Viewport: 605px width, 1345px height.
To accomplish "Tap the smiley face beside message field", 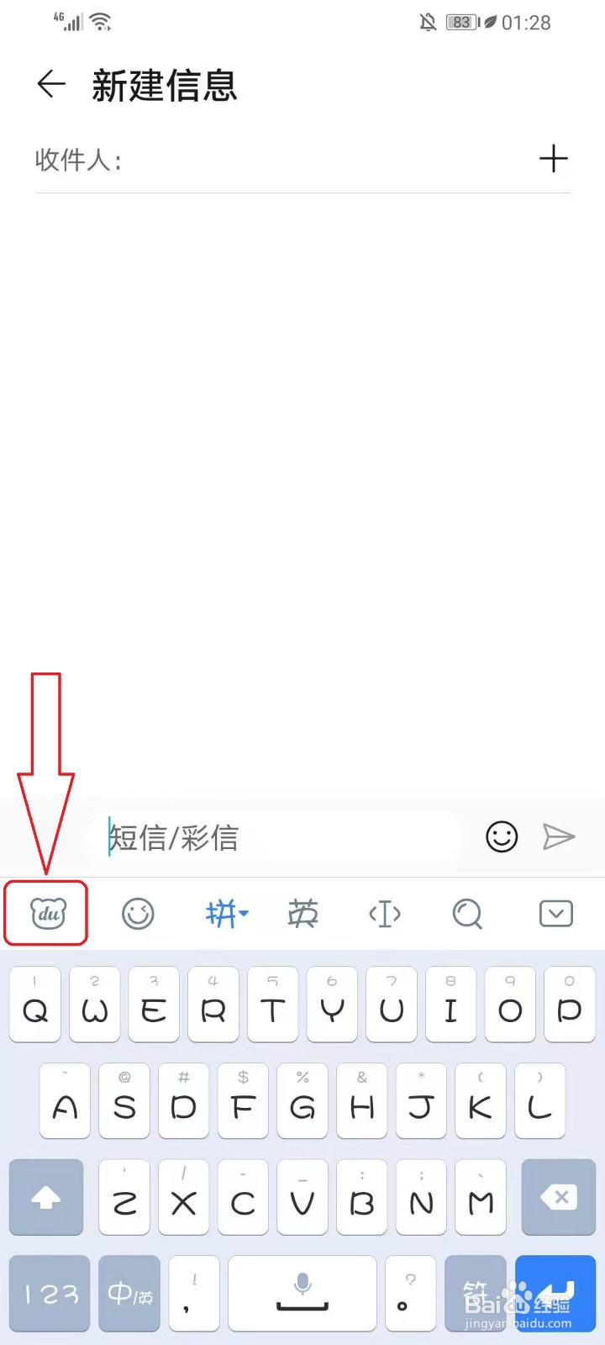I will 502,836.
